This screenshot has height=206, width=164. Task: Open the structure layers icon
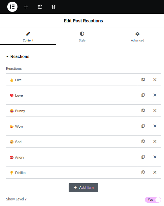(x=53, y=7)
